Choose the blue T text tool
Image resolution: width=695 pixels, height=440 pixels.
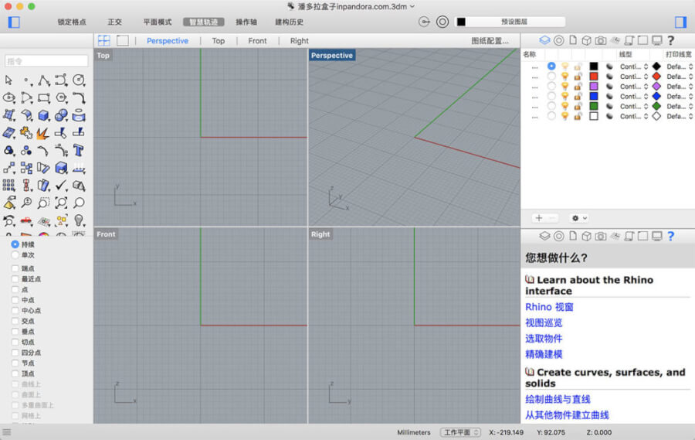[x=79, y=150]
